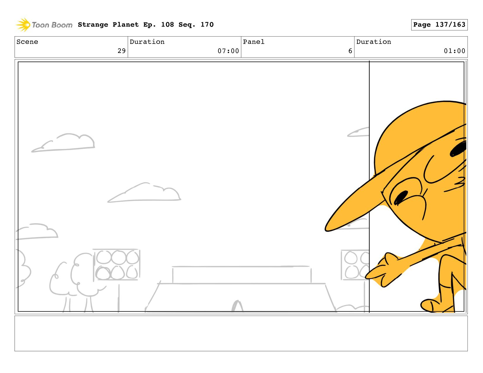This screenshot has height=373, width=483.
Task: Click the panel duration value '01:00'
Action: 454,51
